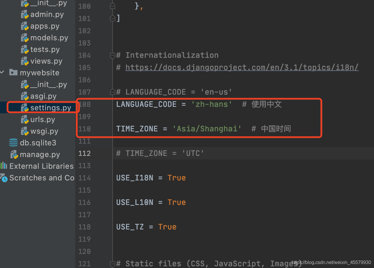Open admin.py in the project tree
This screenshot has height=268, width=374.
[47, 15]
